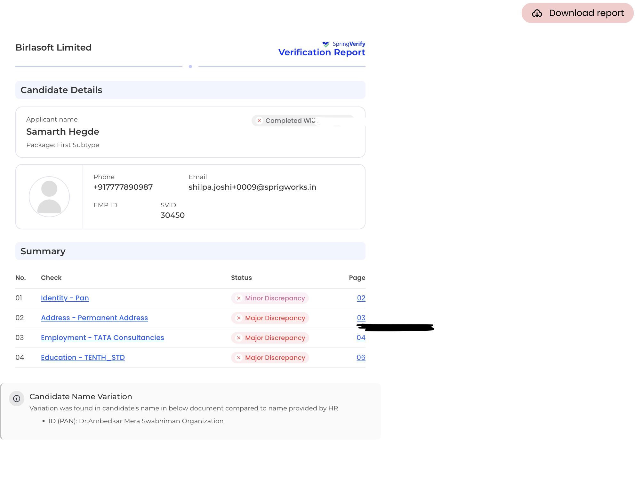Click the X icon in Completed With badge
Screen dimensions: 643x484
click(259, 121)
